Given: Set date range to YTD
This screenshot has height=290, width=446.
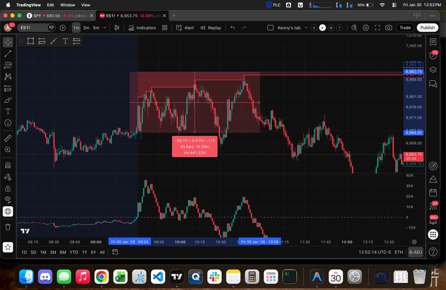Looking at the screenshot, I should click(74, 252).
